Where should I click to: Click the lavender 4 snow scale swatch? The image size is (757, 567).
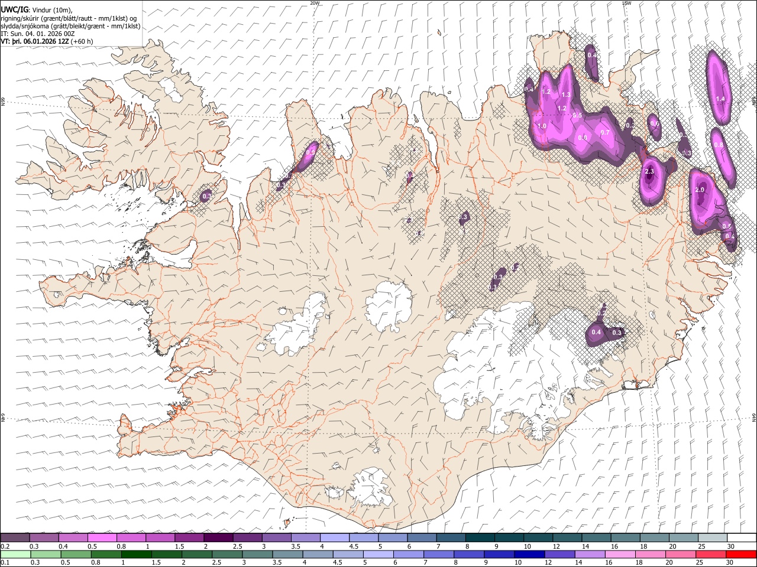pyautogui.click(x=334, y=537)
